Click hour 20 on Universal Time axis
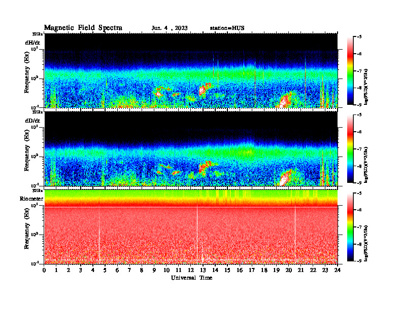 (289, 270)
